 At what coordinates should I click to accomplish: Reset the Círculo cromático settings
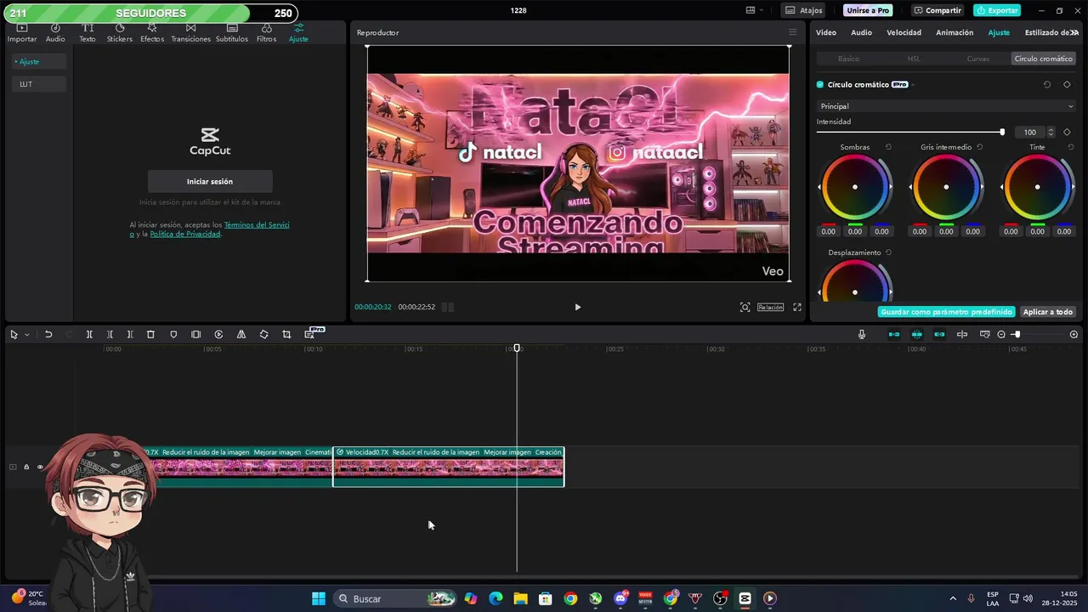tap(1047, 84)
